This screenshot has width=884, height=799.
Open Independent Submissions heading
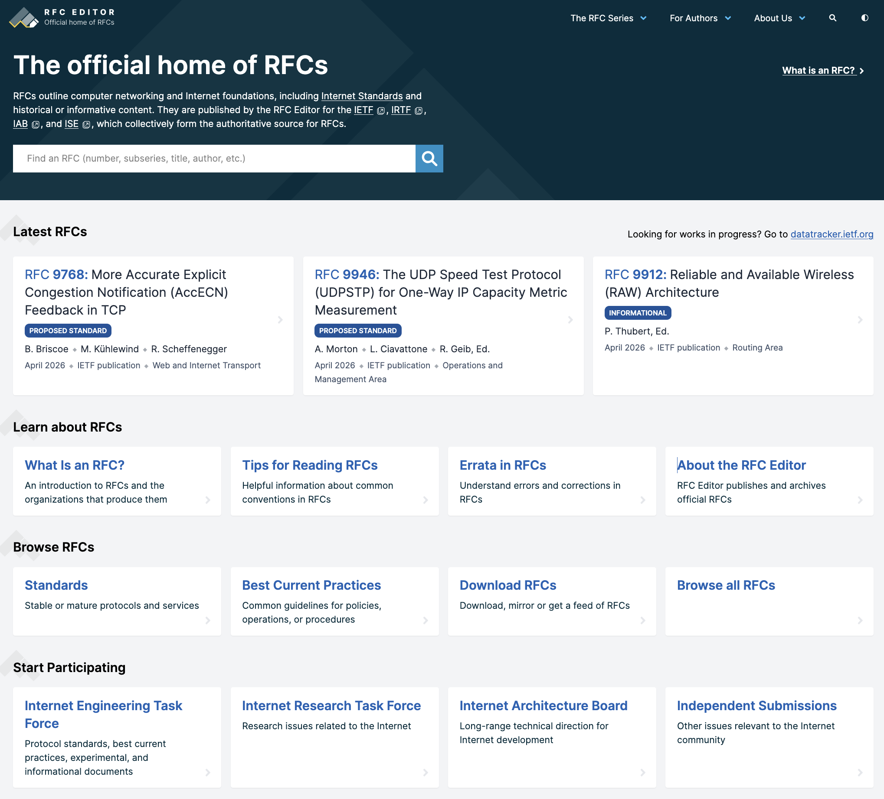pos(756,706)
